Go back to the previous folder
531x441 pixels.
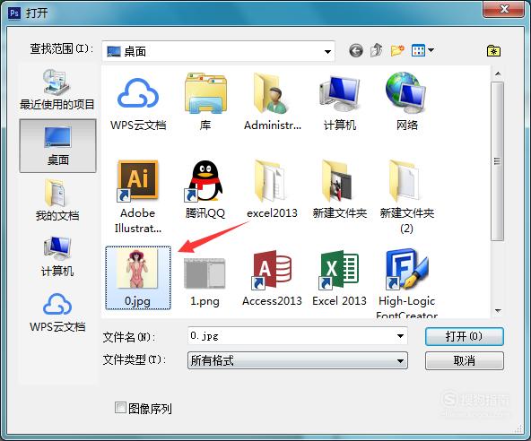pyautogui.click(x=356, y=51)
